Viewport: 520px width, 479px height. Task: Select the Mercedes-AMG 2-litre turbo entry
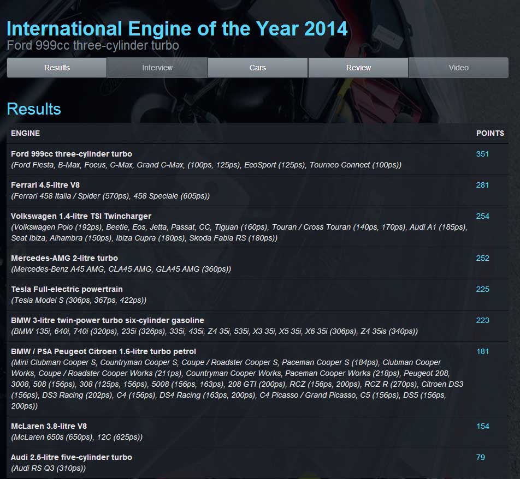click(64, 258)
